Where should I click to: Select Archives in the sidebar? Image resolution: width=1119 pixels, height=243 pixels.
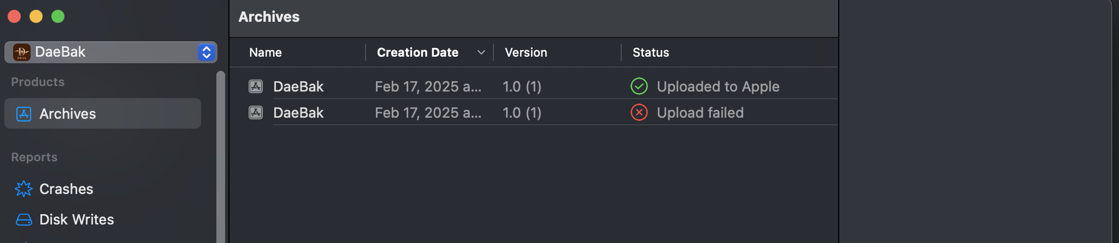(103, 113)
